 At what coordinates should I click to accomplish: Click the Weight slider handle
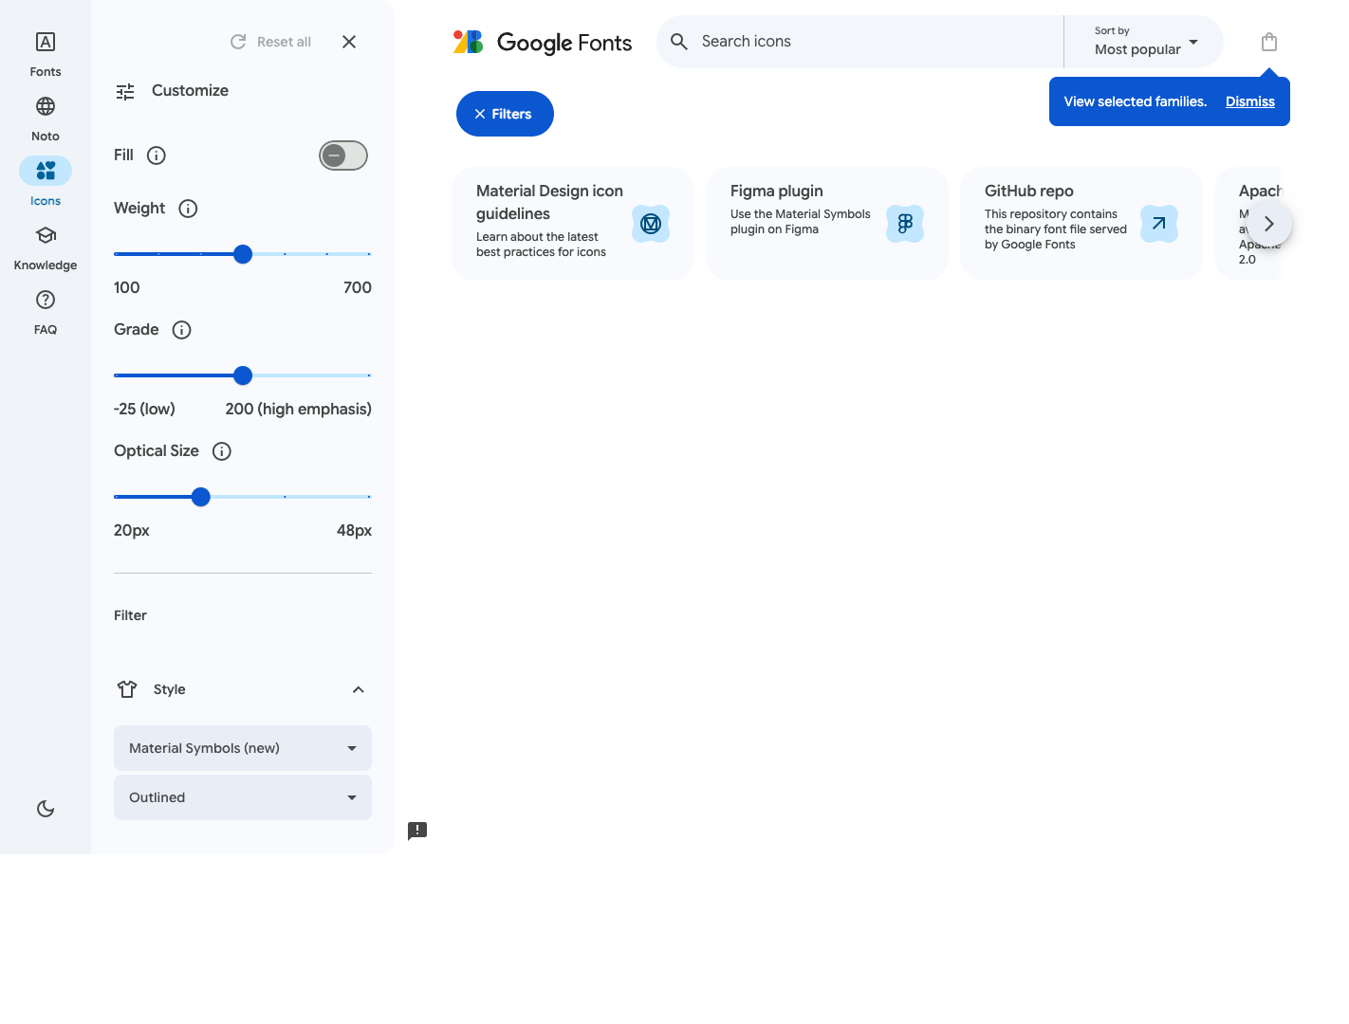pyautogui.click(x=243, y=254)
